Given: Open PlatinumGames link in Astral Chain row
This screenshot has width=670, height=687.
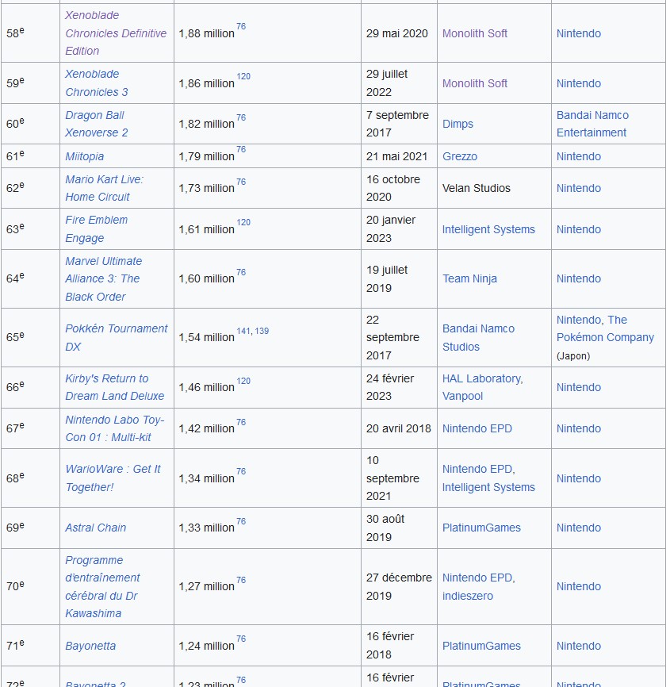Looking at the screenshot, I should point(481,528).
